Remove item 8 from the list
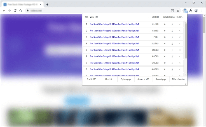The image size is (206, 127). (x=180, y=69)
